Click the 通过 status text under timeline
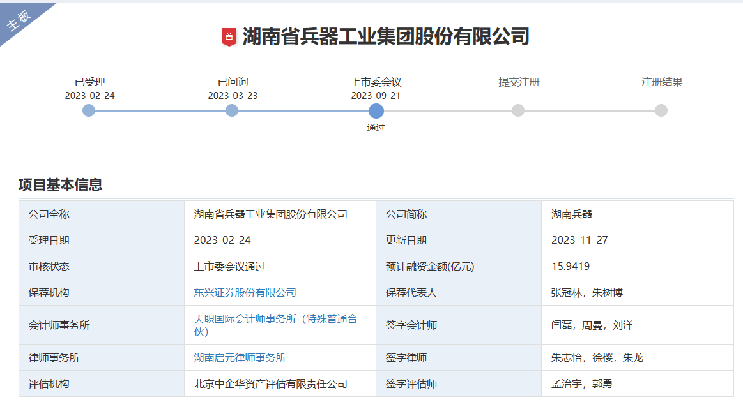 (x=376, y=128)
